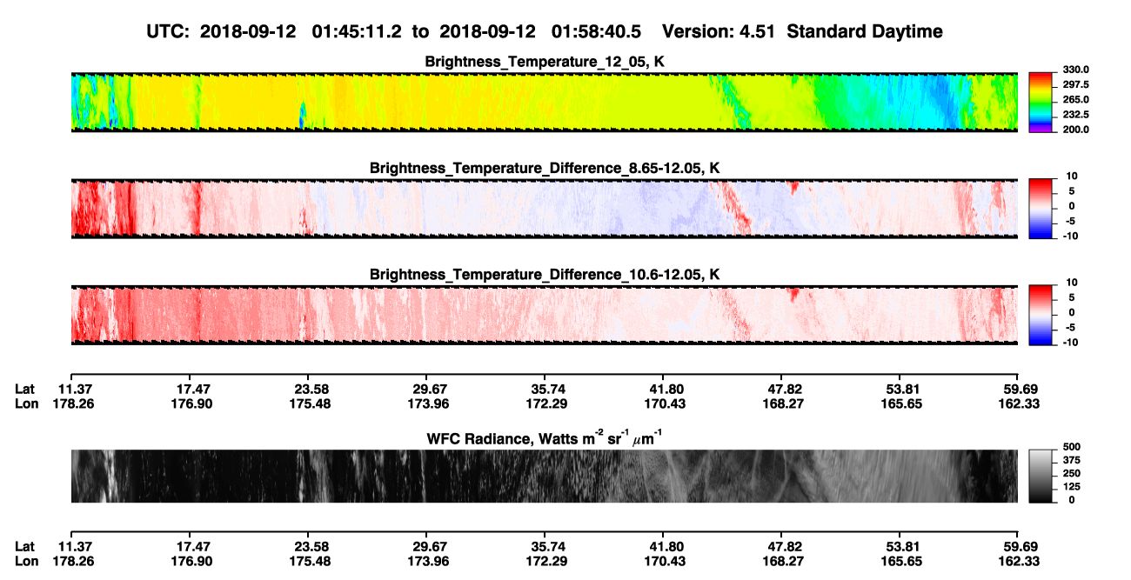Click longitude 170.43 on the bottom axis
Viewport: 1131px width, 580px height.
(663, 562)
